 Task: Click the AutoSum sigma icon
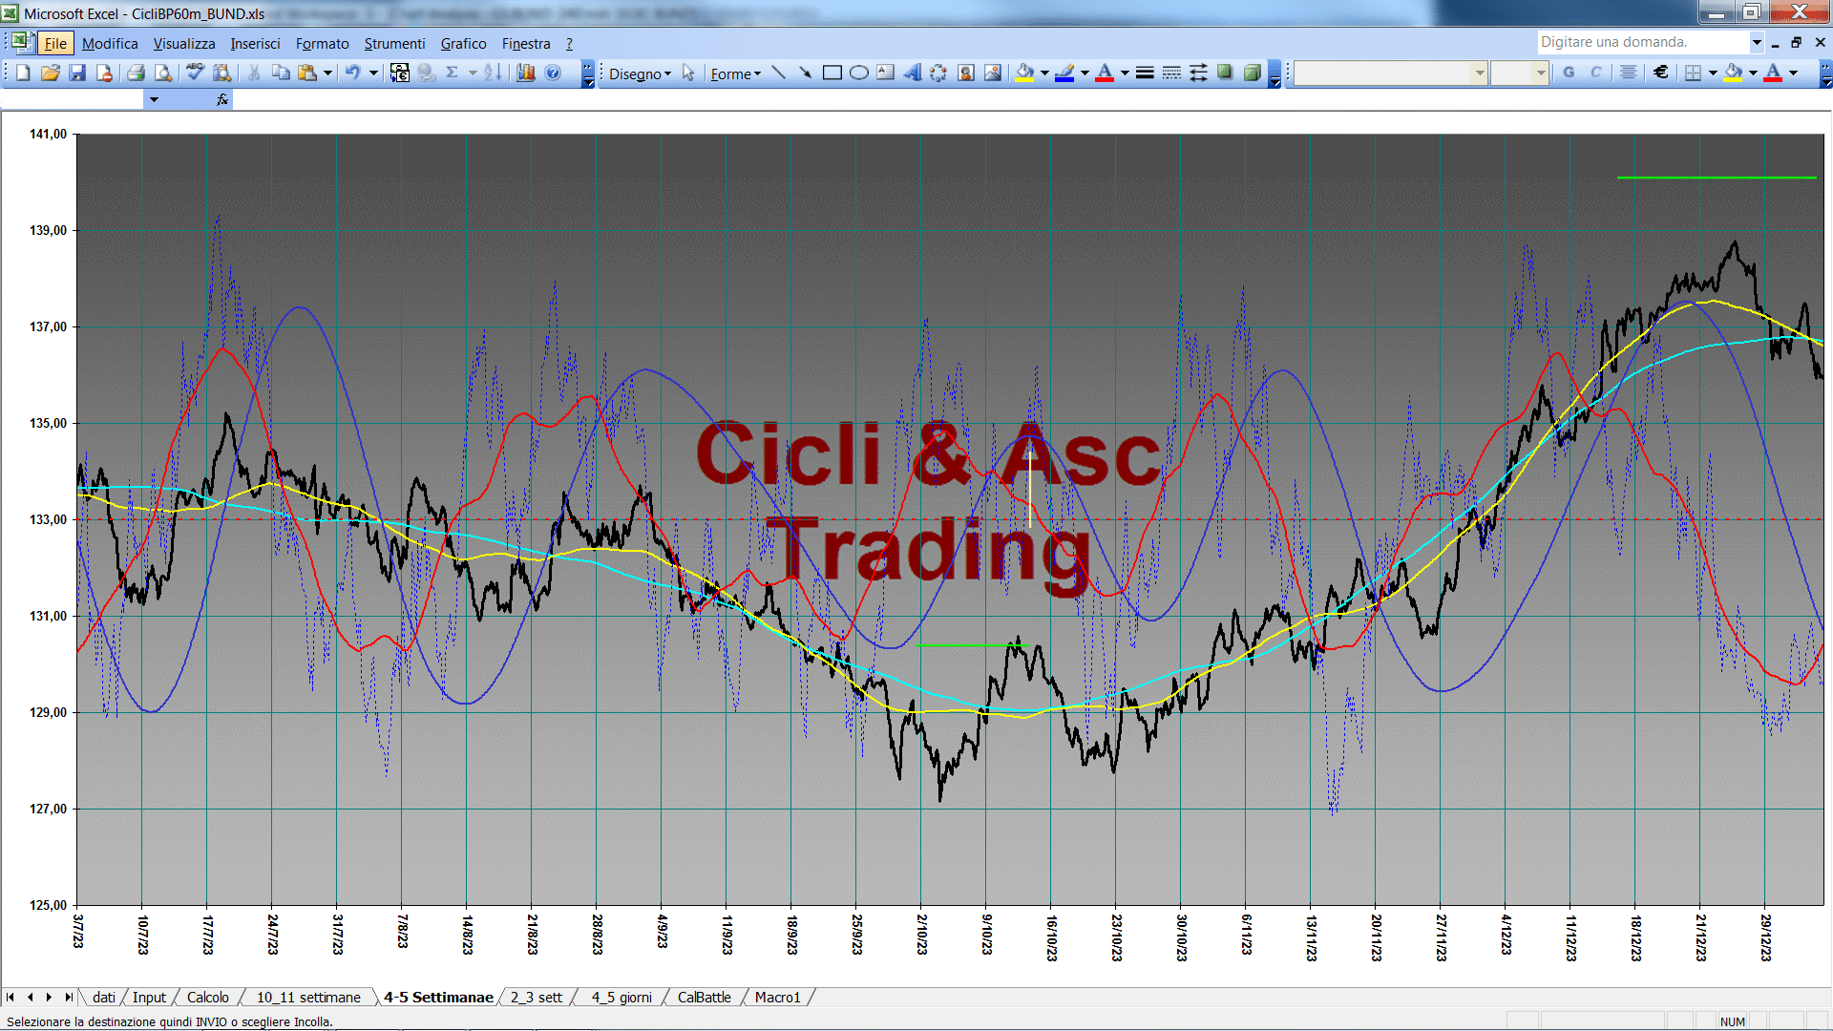pyautogui.click(x=453, y=73)
